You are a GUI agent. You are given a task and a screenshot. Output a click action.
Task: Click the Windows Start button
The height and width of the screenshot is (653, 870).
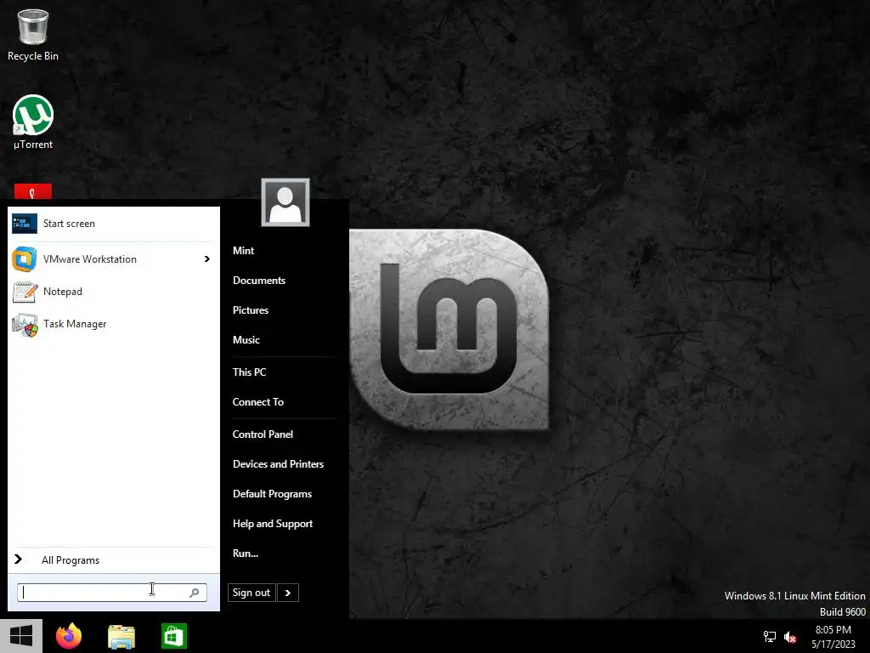point(21,636)
